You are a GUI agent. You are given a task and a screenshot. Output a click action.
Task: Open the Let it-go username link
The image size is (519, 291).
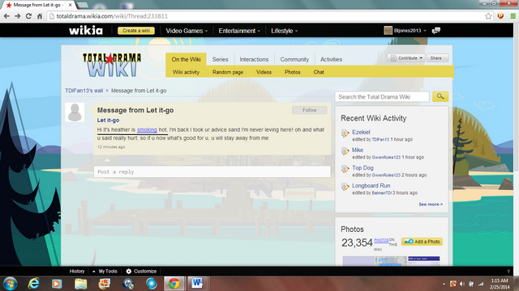[x=108, y=120]
